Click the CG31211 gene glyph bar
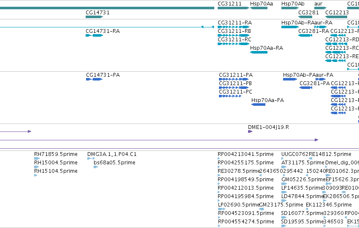The image size is (359, 228). [x=233, y=8]
